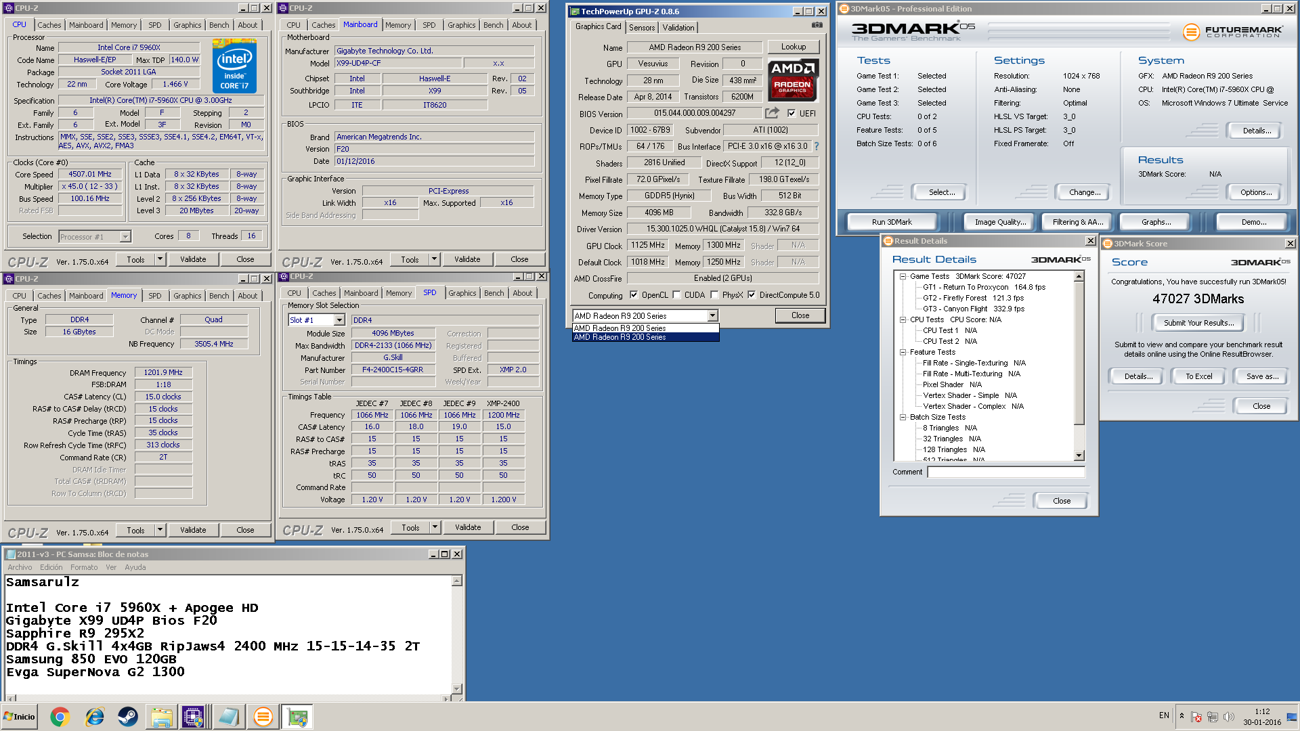The height and width of the screenshot is (731, 1300).
Task: Click the Futuremark Corporation logo
Action: click(x=1232, y=32)
